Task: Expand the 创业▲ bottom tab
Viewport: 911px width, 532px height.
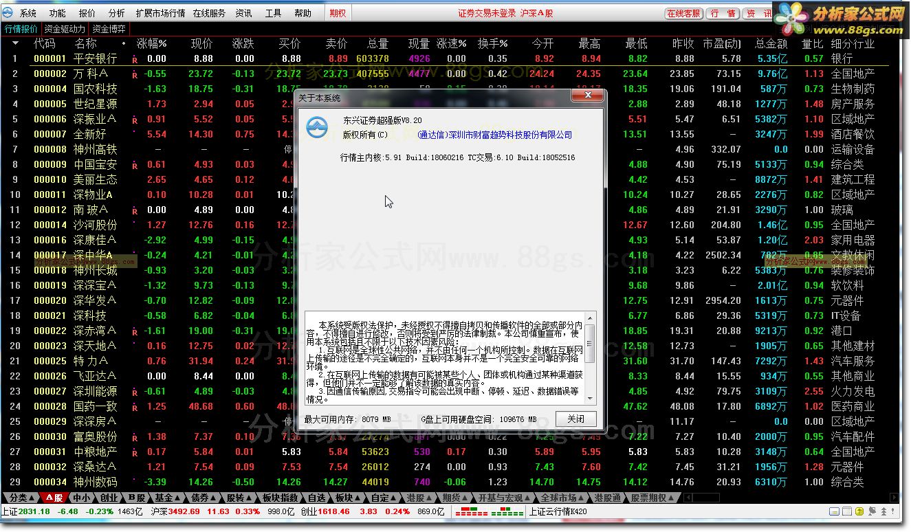Action: [109, 498]
